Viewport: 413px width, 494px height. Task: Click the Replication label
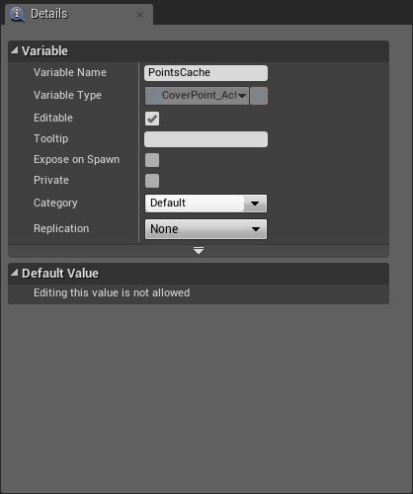click(61, 228)
